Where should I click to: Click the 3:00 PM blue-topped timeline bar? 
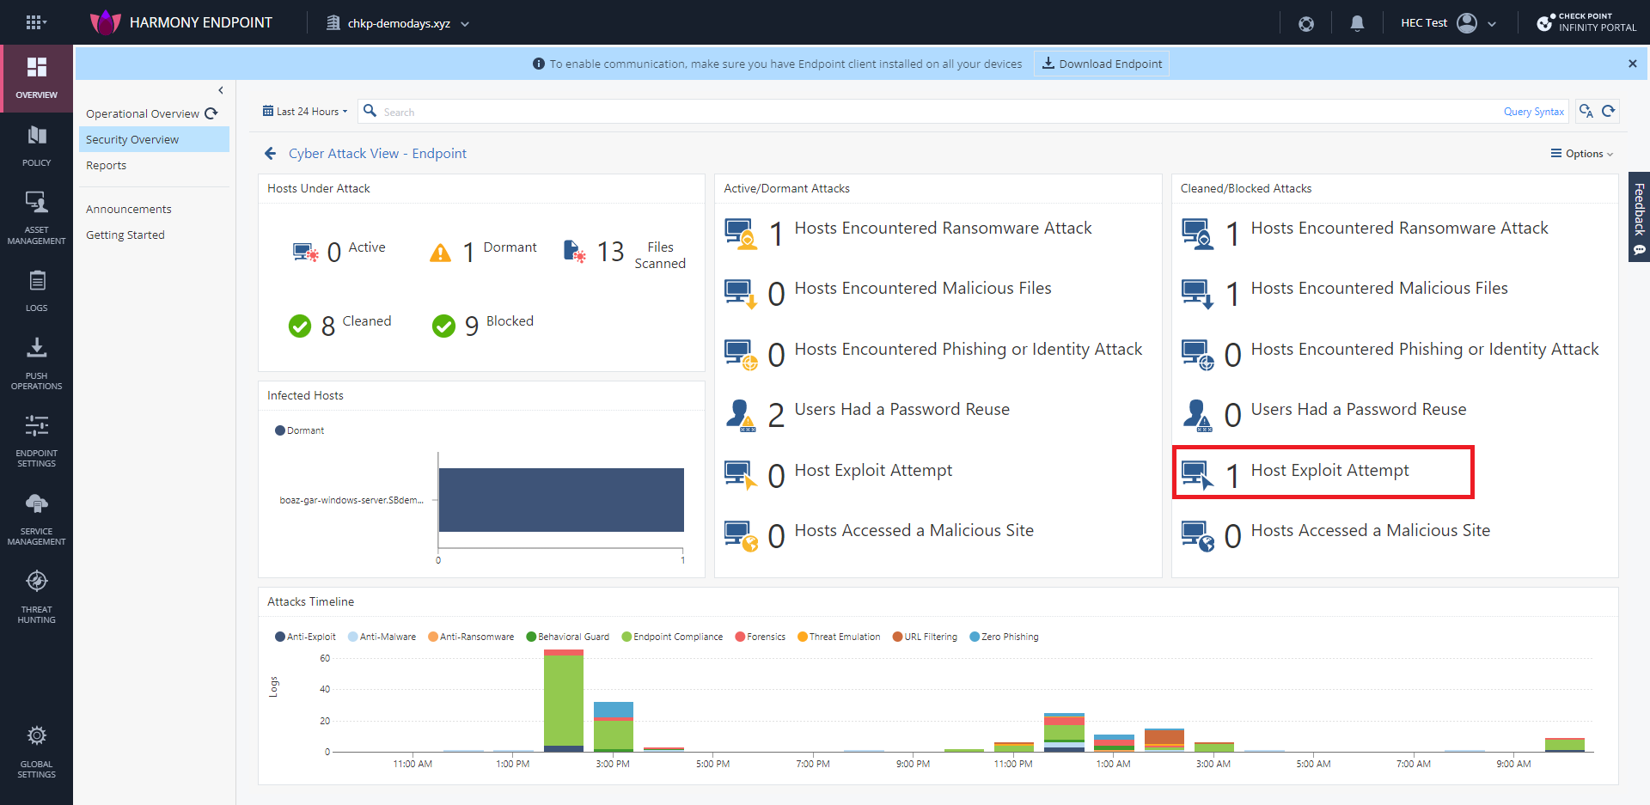click(x=614, y=727)
